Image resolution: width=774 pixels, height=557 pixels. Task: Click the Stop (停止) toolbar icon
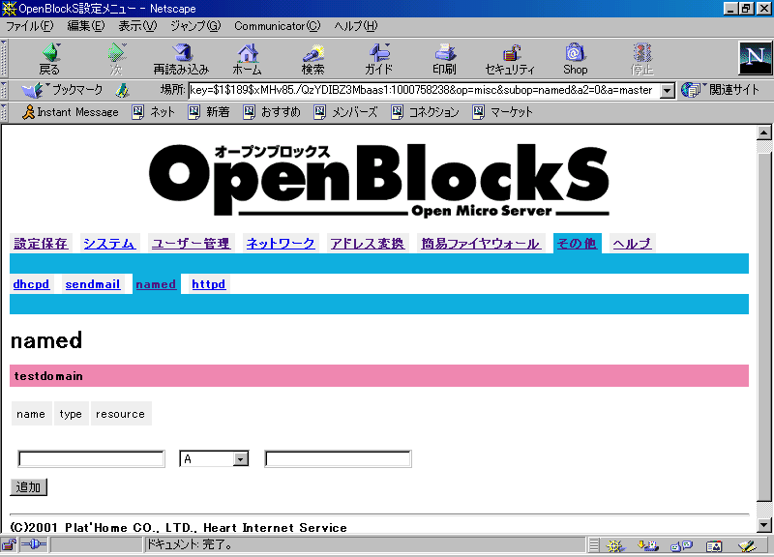[x=641, y=58]
